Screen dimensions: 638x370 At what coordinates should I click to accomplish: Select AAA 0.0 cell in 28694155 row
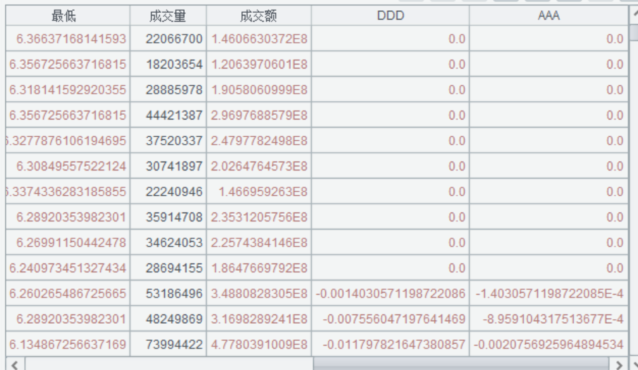click(x=548, y=268)
